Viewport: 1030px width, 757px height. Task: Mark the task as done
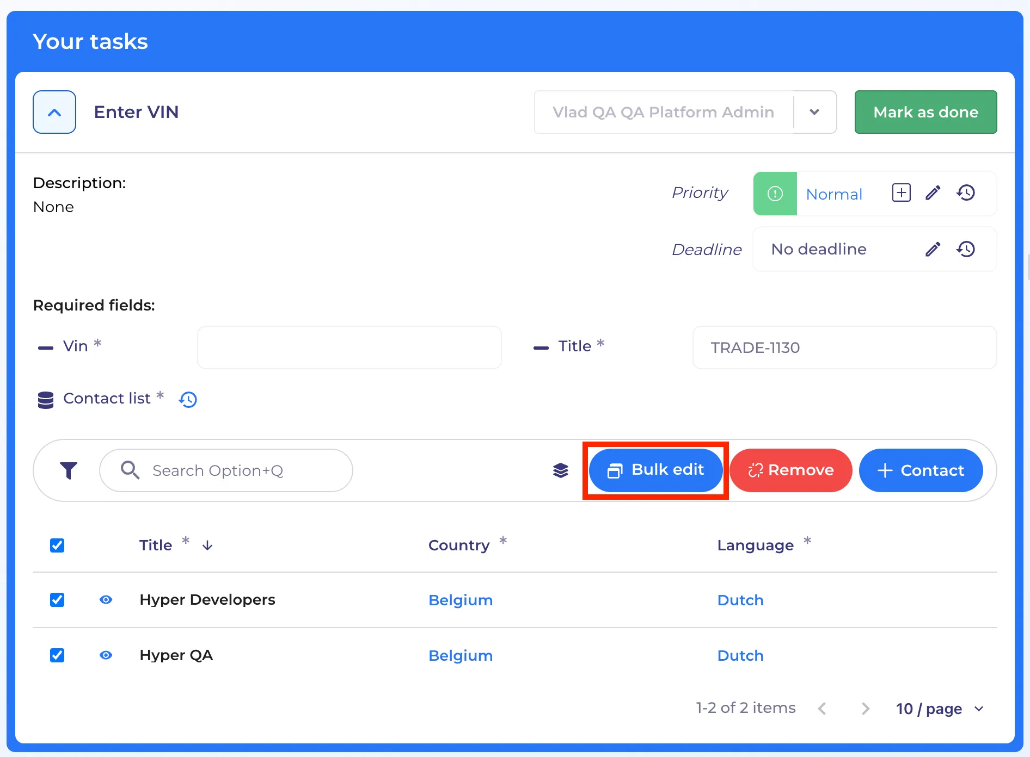tap(925, 112)
